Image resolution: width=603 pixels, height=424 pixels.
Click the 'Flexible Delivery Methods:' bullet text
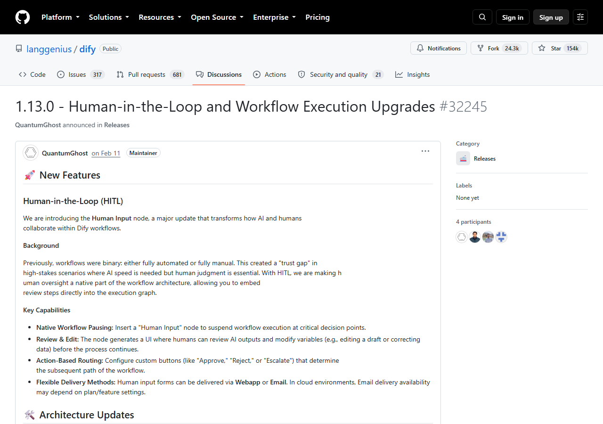pos(76,382)
